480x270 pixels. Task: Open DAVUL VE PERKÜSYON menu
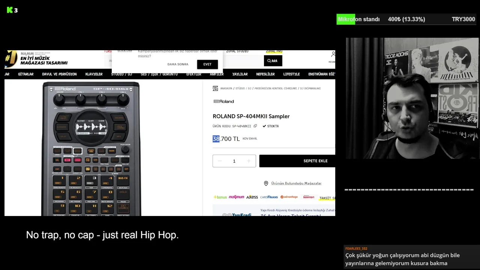coord(59,74)
